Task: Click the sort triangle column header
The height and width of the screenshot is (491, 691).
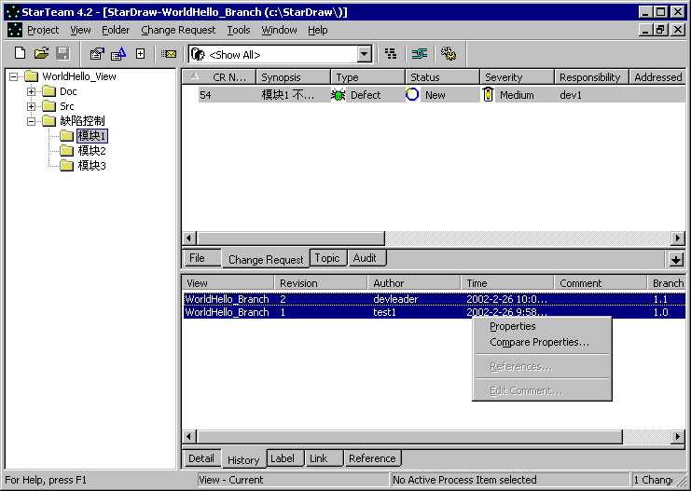Action: tap(194, 77)
